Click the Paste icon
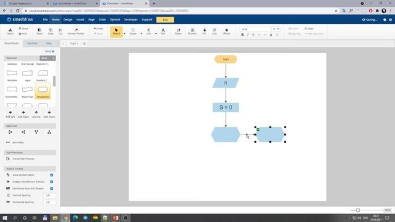The image size is (395, 222). tap(39, 31)
